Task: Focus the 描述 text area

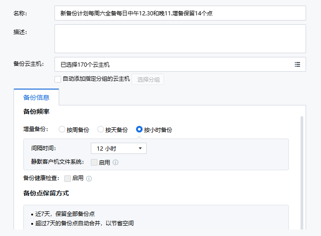Action: 180,39
